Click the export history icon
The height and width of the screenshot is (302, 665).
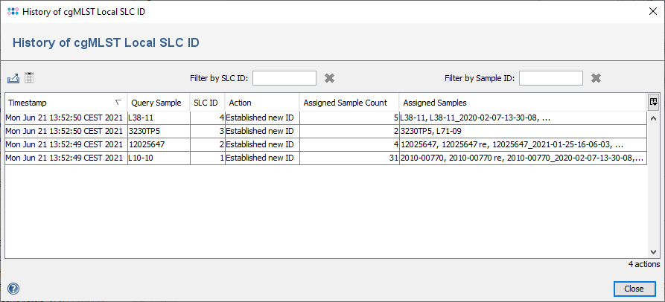click(x=13, y=78)
